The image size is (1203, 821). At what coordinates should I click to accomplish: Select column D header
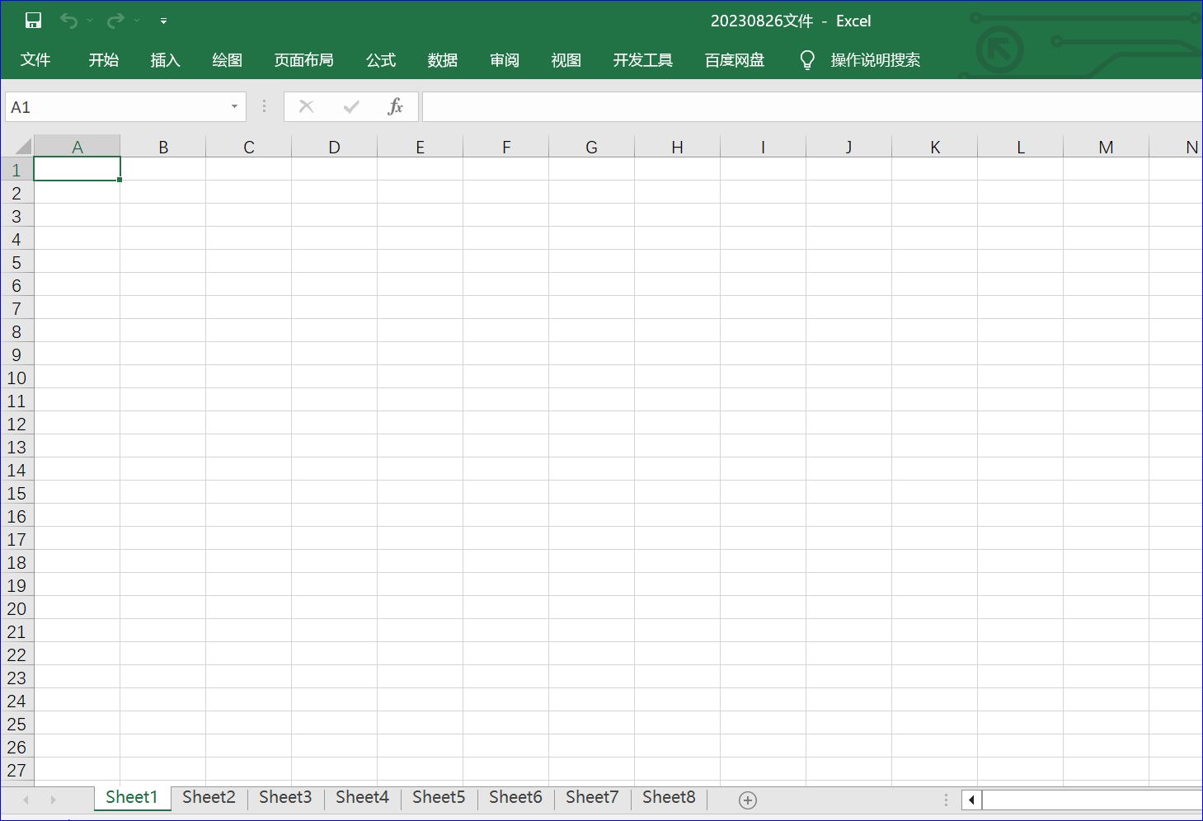[x=335, y=147]
